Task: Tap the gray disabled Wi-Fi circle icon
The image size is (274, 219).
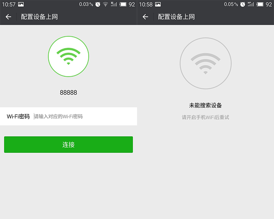Action: tap(206, 63)
